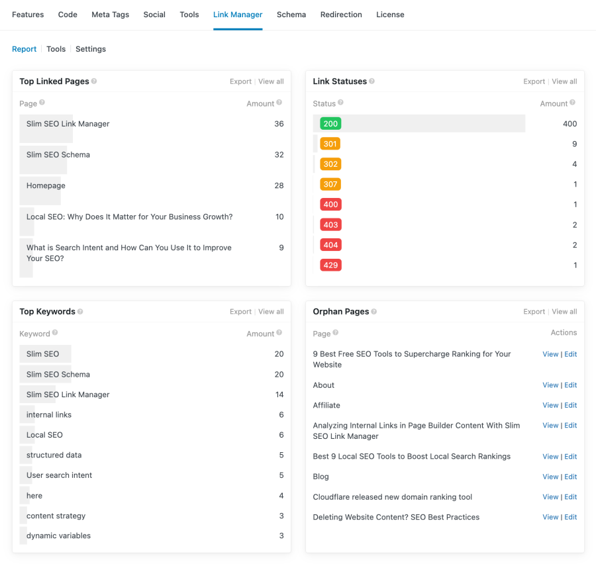View the Blog orphan page
This screenshot has height=564, width=596.
coord(550,477)
